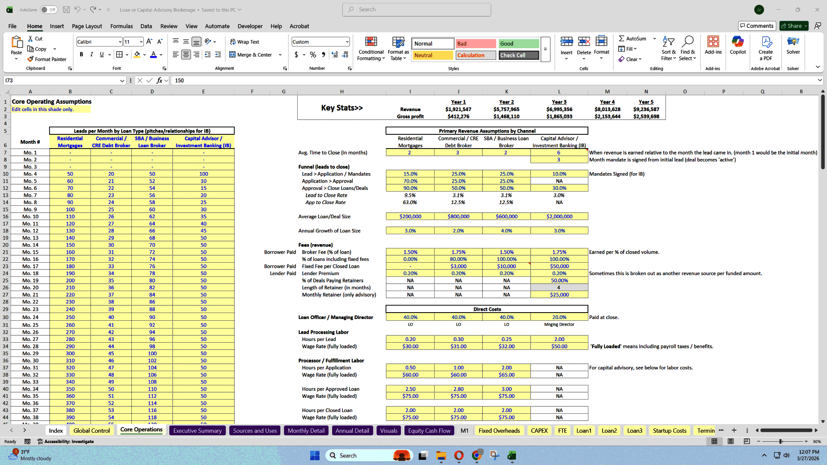Apply bold formatting

pos(81,54)
